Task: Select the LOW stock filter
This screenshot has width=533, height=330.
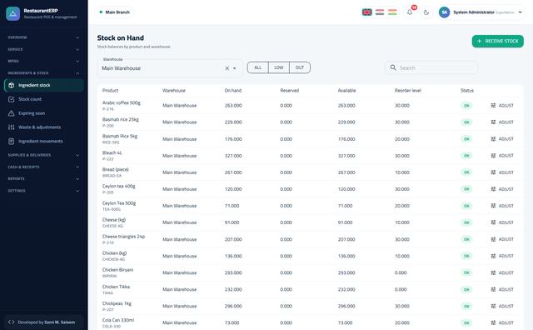Action: pyautogui.click(x=279, y=67)
